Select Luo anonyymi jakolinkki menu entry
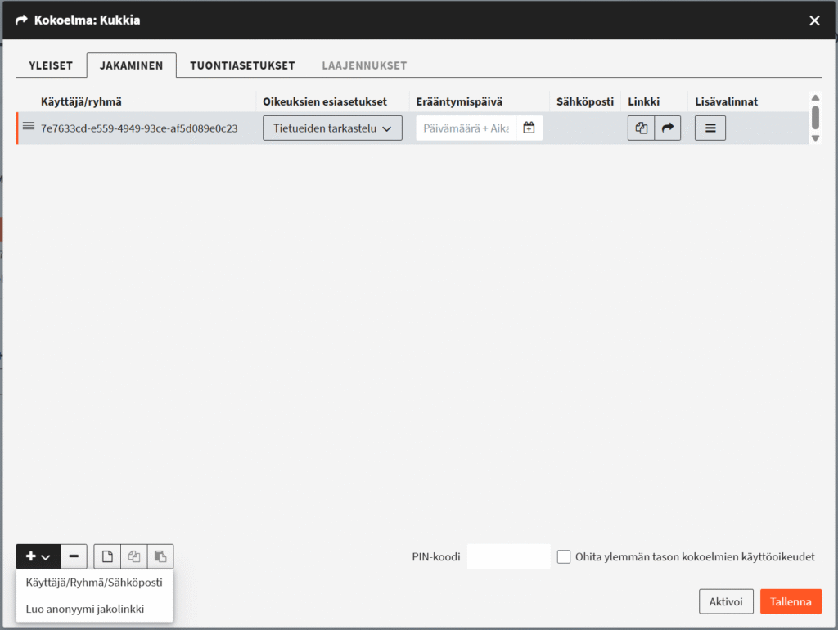838x630 pixels. pyautogui.click(x=85, y=610)
